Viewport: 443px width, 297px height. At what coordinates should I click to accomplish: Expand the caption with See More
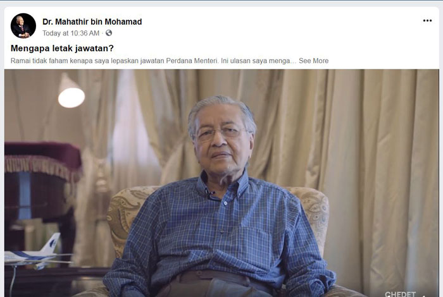(314, 61)
